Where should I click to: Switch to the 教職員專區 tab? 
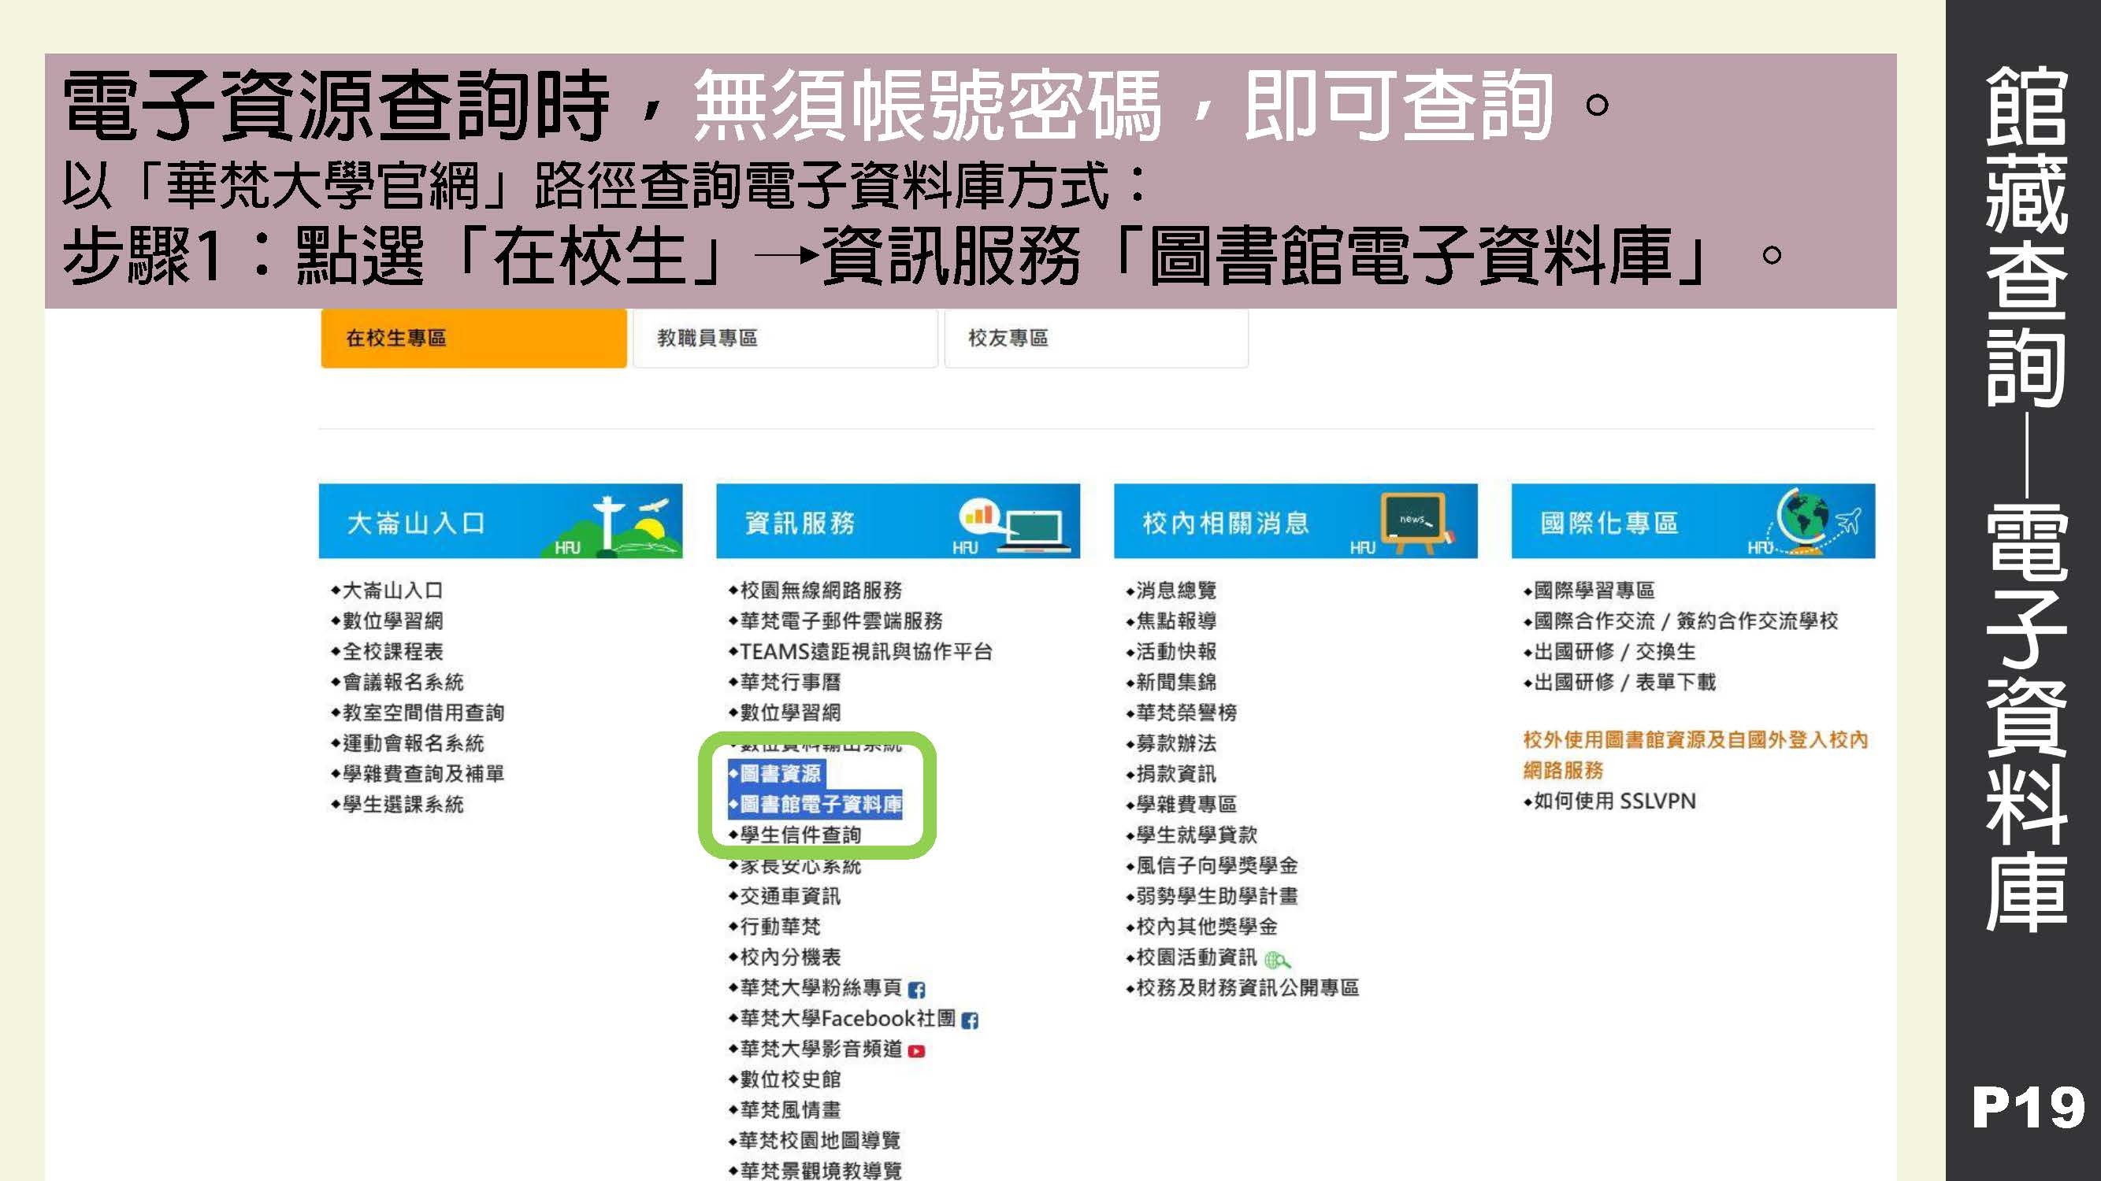tap(785, 338)
